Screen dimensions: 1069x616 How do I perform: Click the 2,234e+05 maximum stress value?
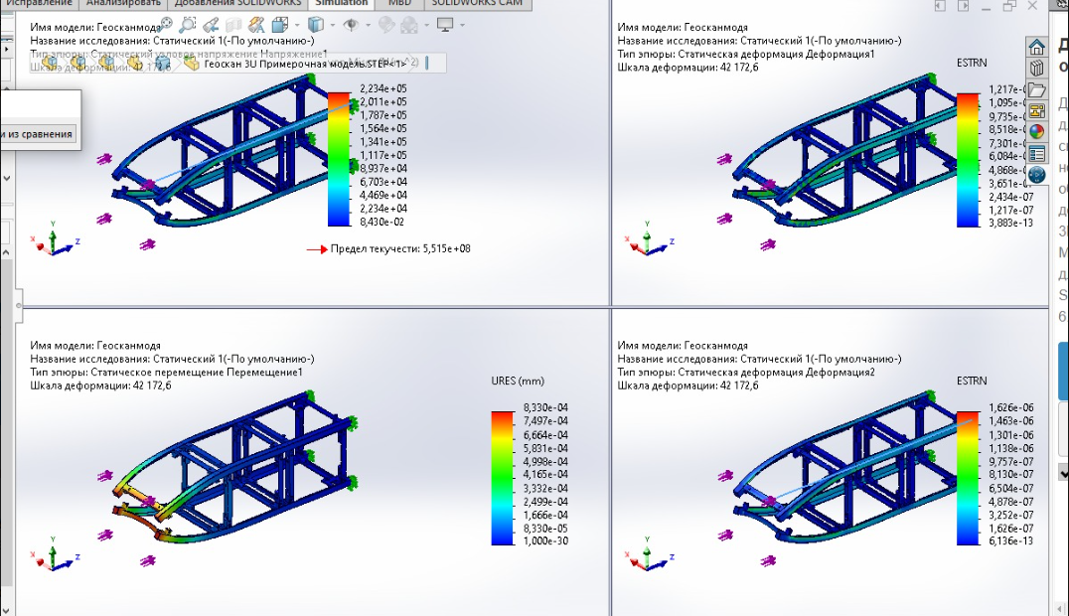pos(383,88)
